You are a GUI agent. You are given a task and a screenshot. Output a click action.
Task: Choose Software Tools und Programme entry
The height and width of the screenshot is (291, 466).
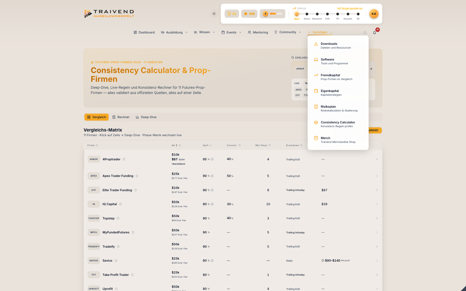click(x=338, y=61)
